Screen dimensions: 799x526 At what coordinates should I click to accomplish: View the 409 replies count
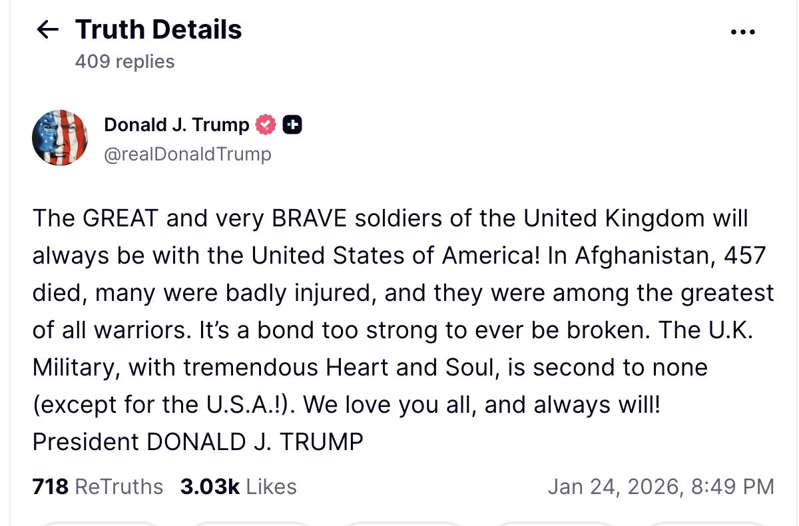tap(125, 61)
